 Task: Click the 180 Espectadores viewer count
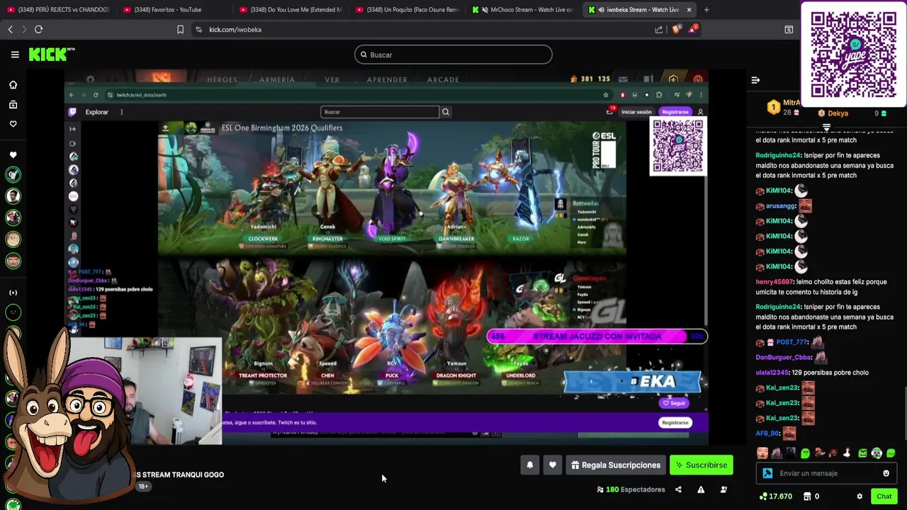[631, 489]
